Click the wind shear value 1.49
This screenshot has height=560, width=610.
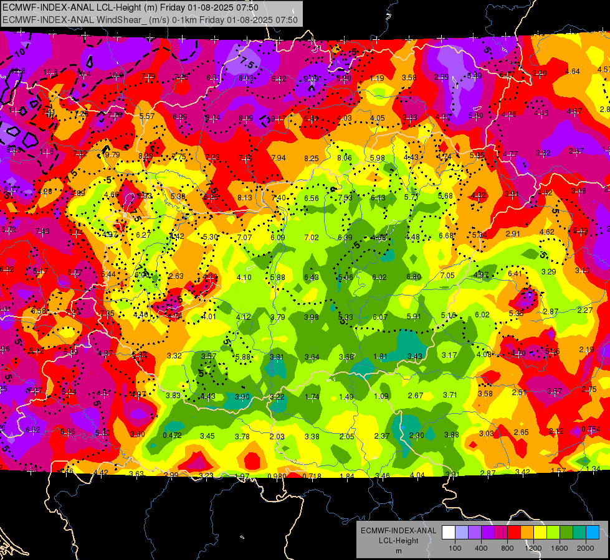coord(346,396)
